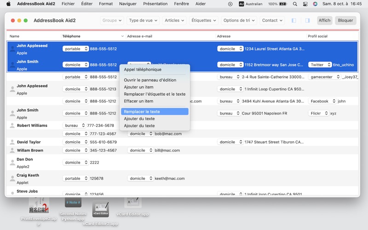Choose Remplacer l'étiquette et le texte

[x=155, y=94]
